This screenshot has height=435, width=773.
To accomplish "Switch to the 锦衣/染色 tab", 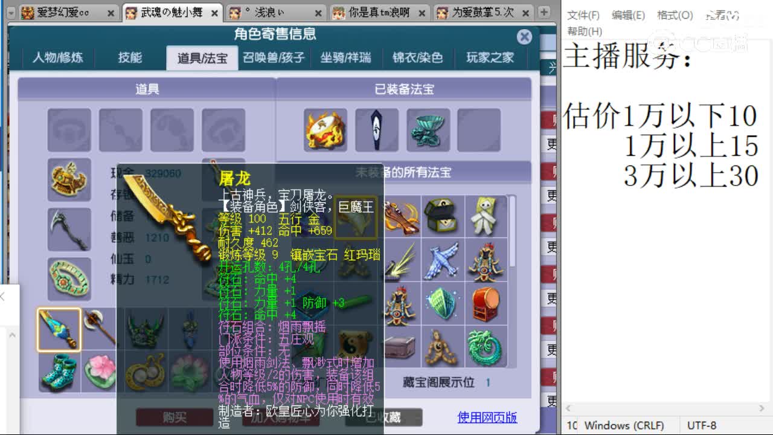I will (x=417, y=58).
